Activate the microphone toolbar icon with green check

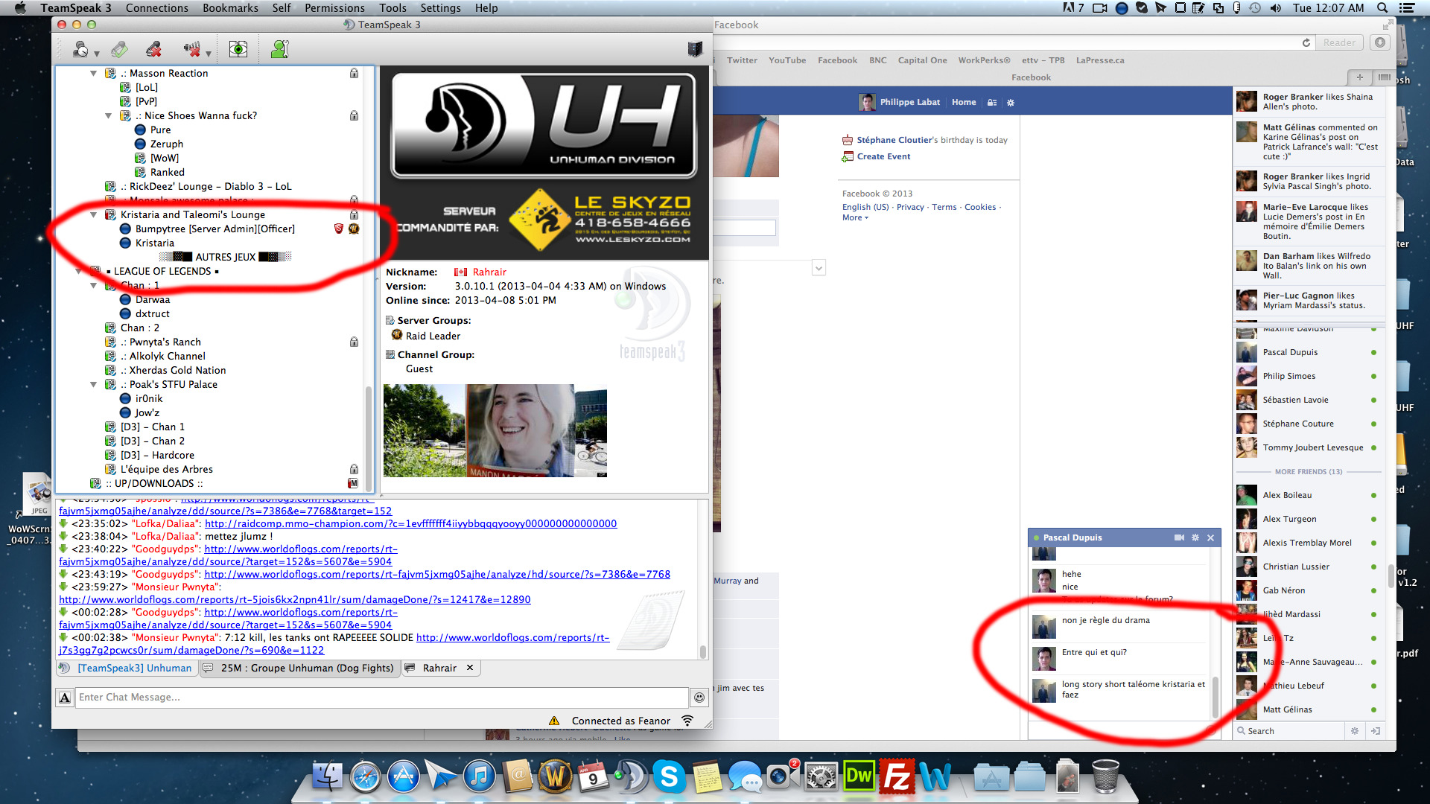[x=119, y=50]
